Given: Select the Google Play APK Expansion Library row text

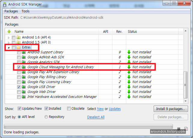Looking at the screenshot, I should (x=54, y=72).
